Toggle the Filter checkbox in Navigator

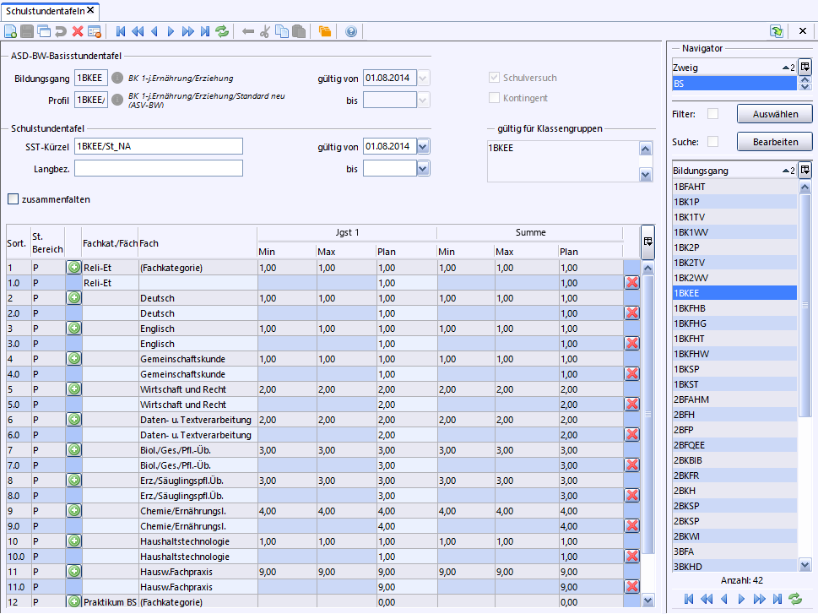coord(712,114)
